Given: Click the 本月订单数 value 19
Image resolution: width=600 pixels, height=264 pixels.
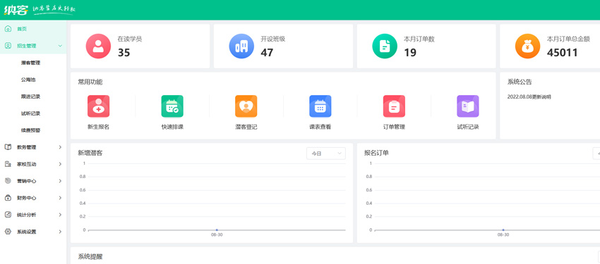Looking at the screenshot, I should click(x=410, y=53).
